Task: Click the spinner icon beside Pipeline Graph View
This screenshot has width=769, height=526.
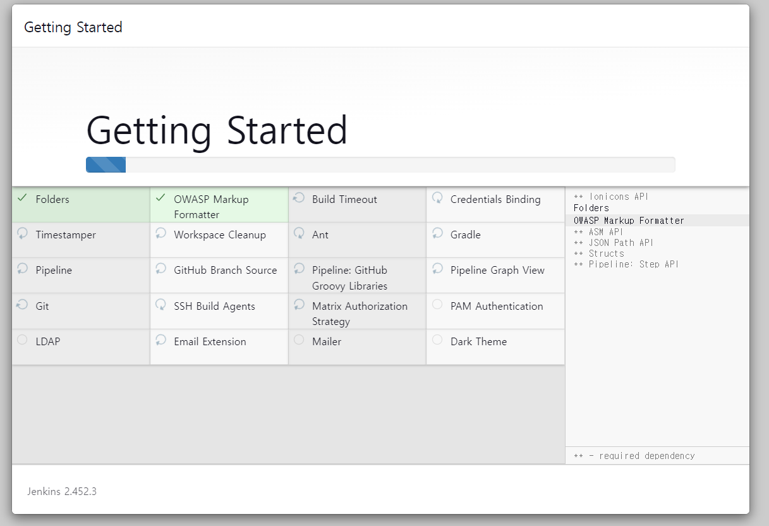Action: click(437, 269)
